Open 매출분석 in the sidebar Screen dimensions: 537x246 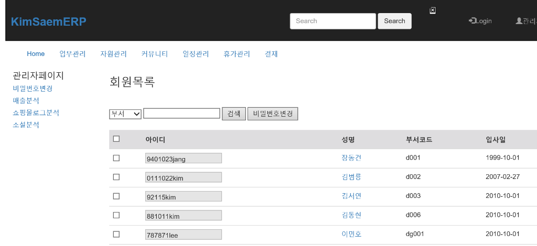[26, 100]
